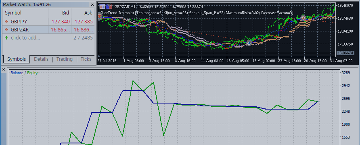
Task: Click the sell marker at the chart's left edge
Action: [x=99, y=17]
